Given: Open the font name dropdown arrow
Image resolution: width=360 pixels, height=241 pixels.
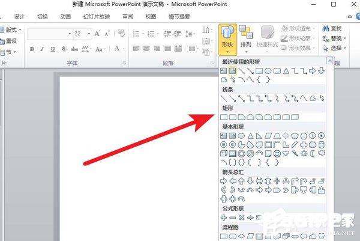Looking at the screenshot, I should tap(70, 34).
